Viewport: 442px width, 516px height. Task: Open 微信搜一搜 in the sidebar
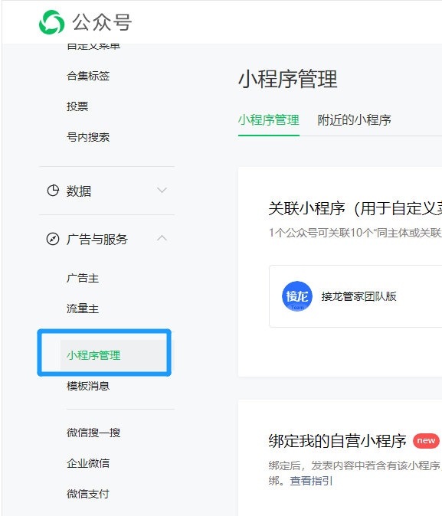[x=93, y=433]
